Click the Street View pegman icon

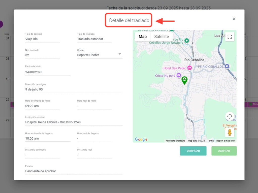[230, 133]
